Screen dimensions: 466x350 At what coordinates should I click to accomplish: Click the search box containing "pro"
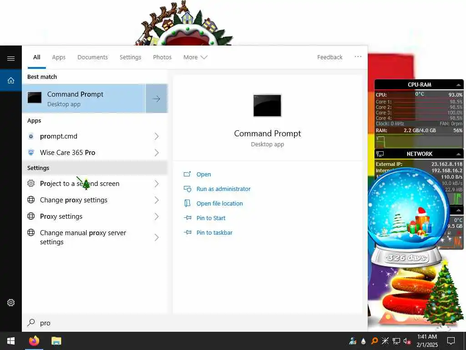[x=195, y=323]
